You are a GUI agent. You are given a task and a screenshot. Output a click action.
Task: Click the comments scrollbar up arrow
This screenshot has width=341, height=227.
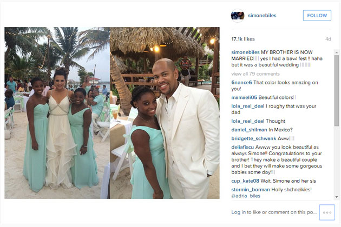click(x=337, y=52)
